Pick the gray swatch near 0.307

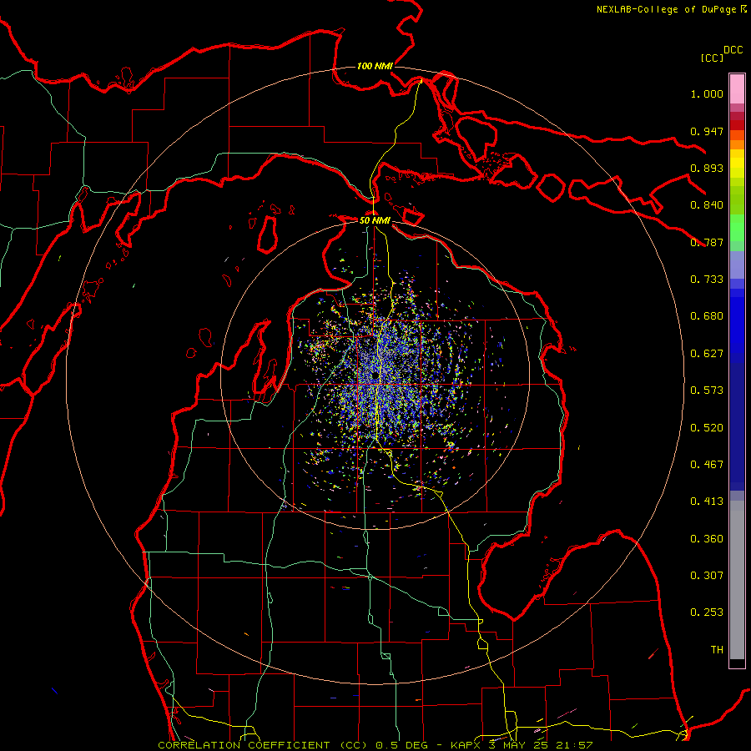737,584
